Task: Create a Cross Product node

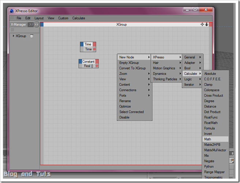Action: 215,96
